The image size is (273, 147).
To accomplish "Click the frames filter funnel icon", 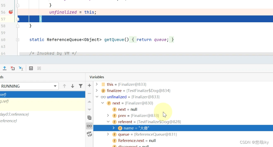I will coord(81,86).
